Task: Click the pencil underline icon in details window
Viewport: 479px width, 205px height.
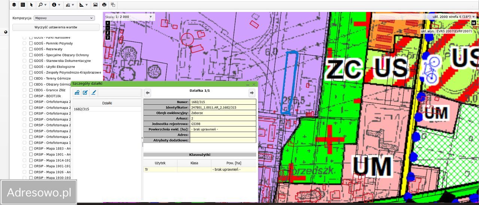Action: point(94,92)
